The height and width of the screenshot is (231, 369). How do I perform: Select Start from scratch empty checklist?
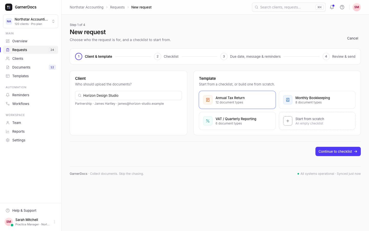[317, 121]
